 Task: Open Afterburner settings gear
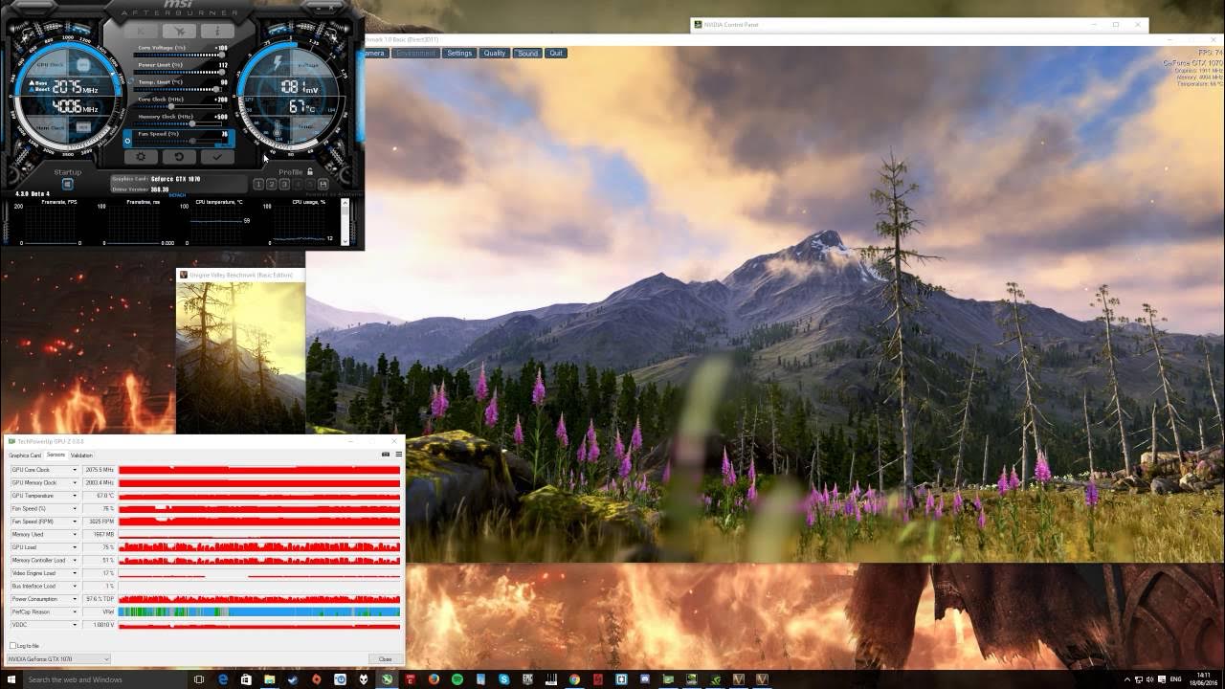pos(141,157)
